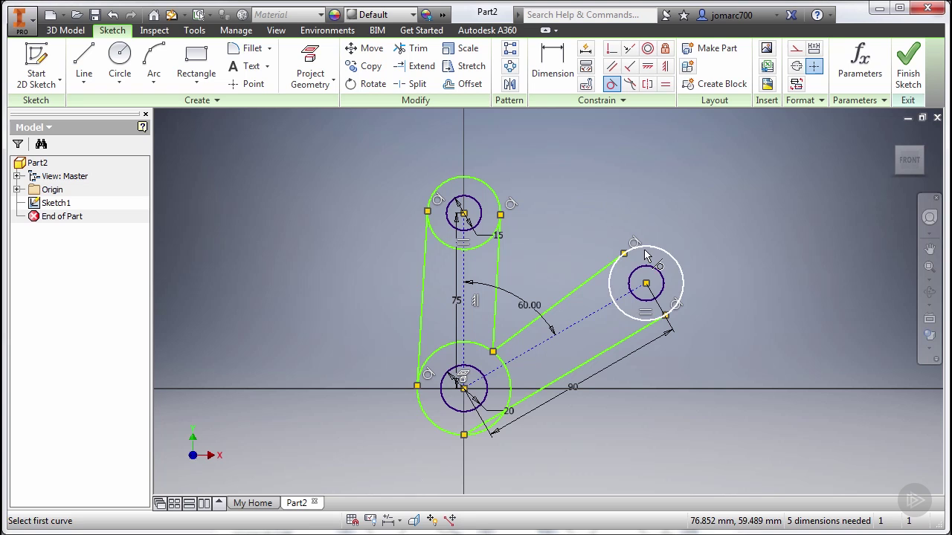
Task: Click the appearance color wheel icon
Action: click(x=334, y=14)
